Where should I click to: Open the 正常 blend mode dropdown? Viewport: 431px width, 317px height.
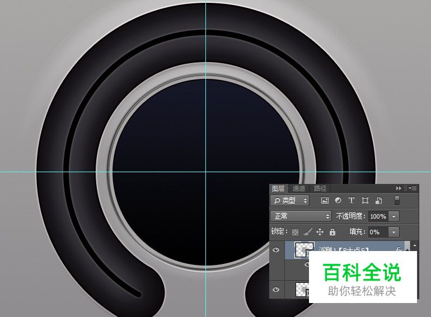pos(302,216)
